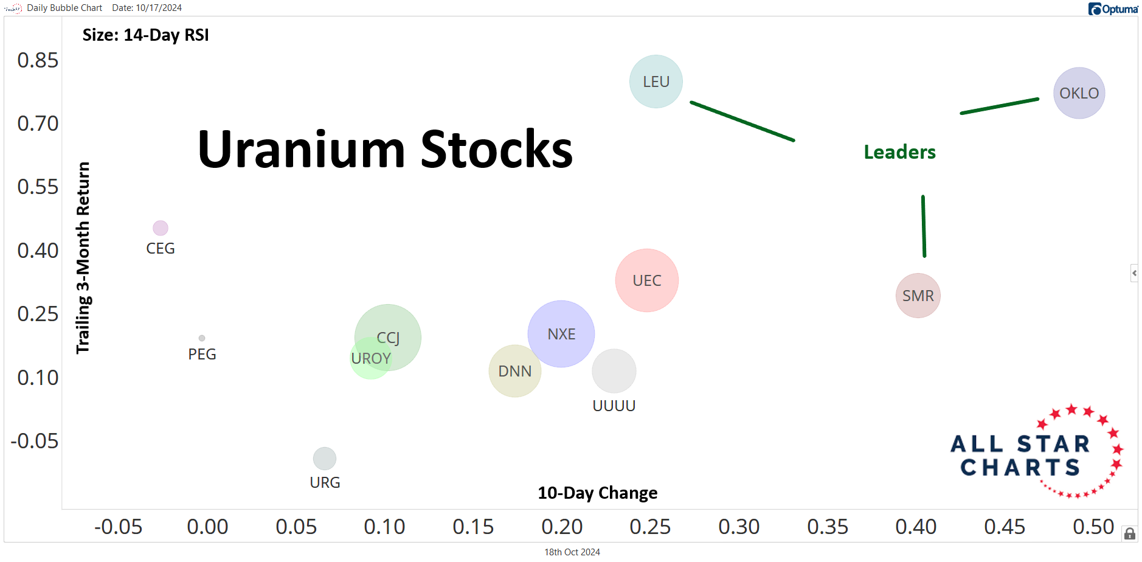
Task: Select the UUUU bubble
Action: (x=614, y=371)
